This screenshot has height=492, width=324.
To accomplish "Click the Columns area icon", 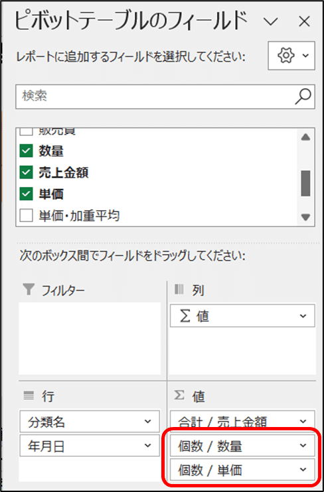I will point(179,290).
